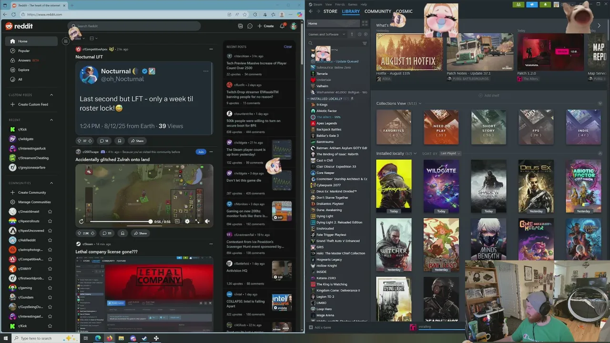Click Steam library recent activity clock icon
The image size is (610, 343).
(x=359, y=34)
